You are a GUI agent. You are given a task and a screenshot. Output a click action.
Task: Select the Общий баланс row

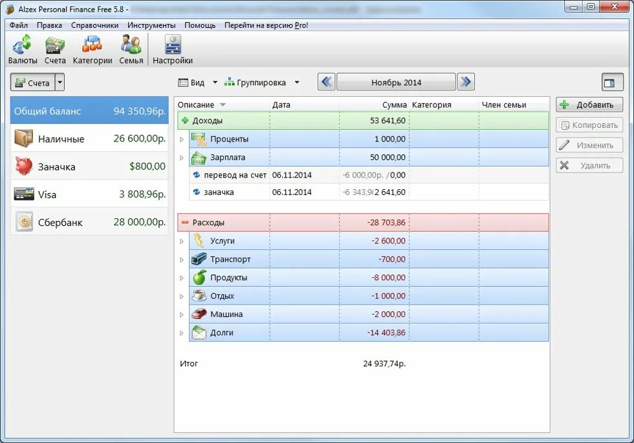coord(89,110)
